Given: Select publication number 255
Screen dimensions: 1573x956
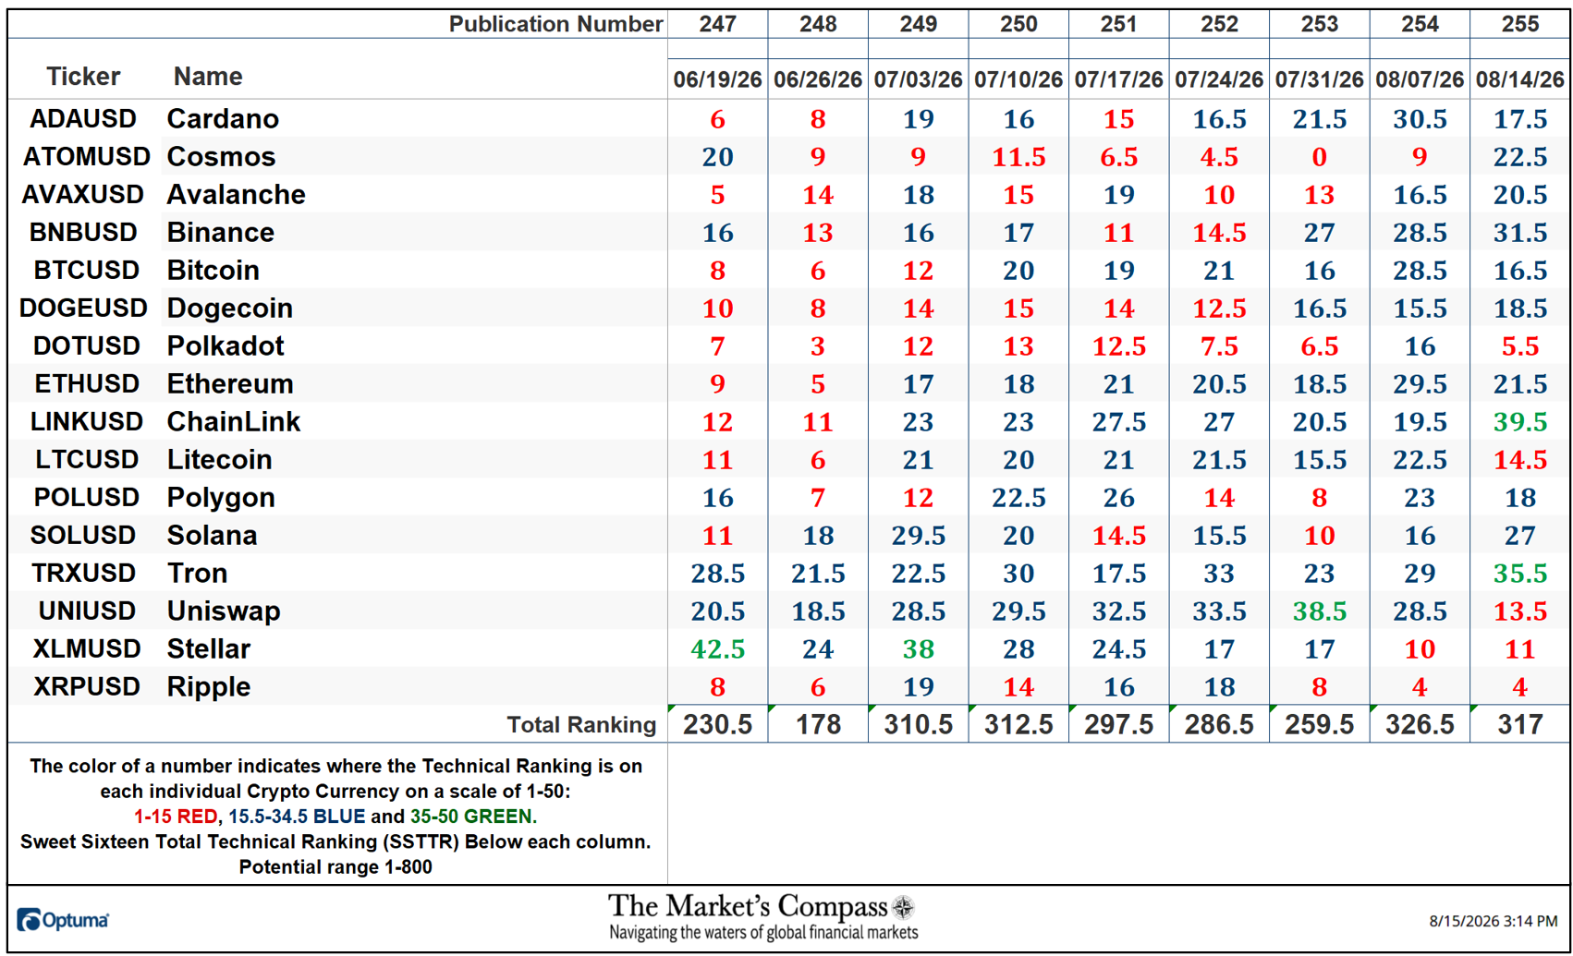Looking at the screenshot, I should (x=1520, y=24).
